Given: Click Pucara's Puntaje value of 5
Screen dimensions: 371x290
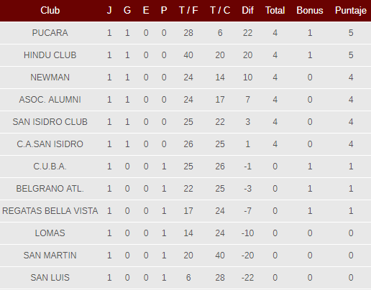Looking at the screenshot, I should pyautogui.click(x=351, y=33).
